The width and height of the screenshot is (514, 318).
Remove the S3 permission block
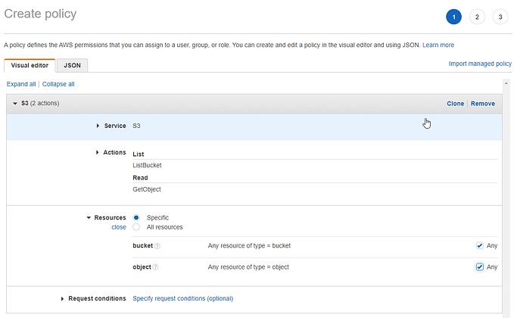click(x=483, y=104)
